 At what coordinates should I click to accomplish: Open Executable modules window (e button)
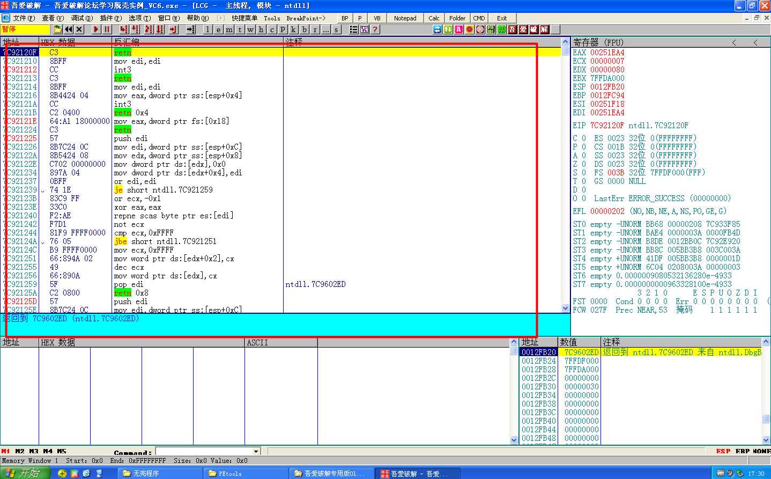coord(218,30)
